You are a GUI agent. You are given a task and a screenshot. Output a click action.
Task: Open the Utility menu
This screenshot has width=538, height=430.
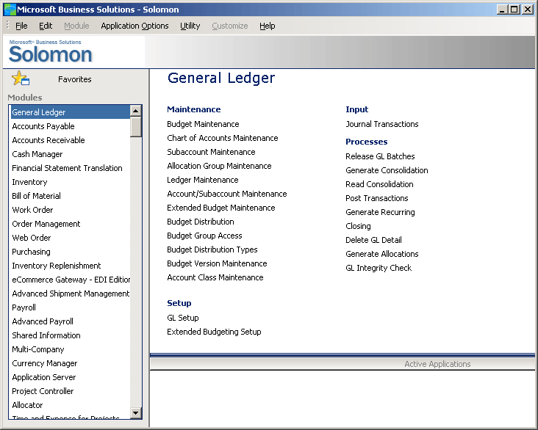tap(190, 26)
